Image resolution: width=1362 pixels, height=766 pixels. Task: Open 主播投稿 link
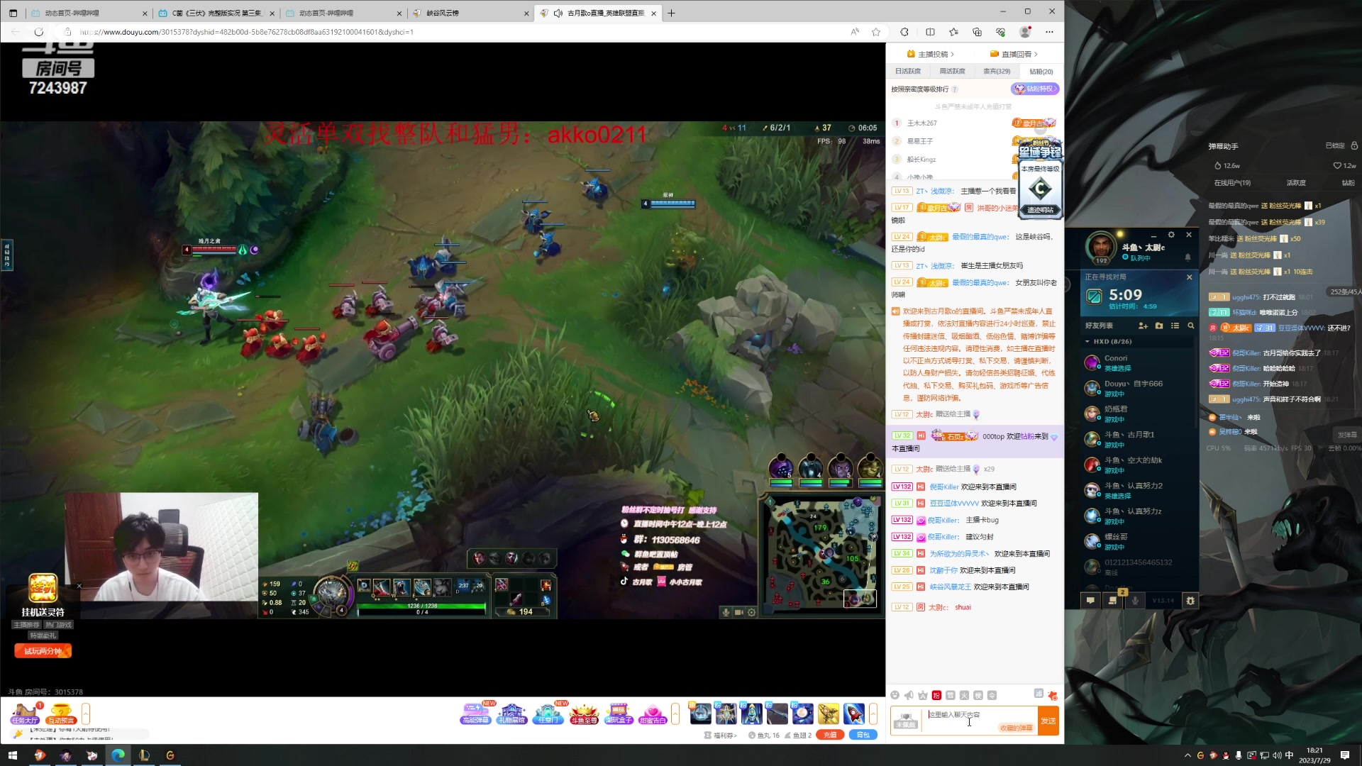931,54
